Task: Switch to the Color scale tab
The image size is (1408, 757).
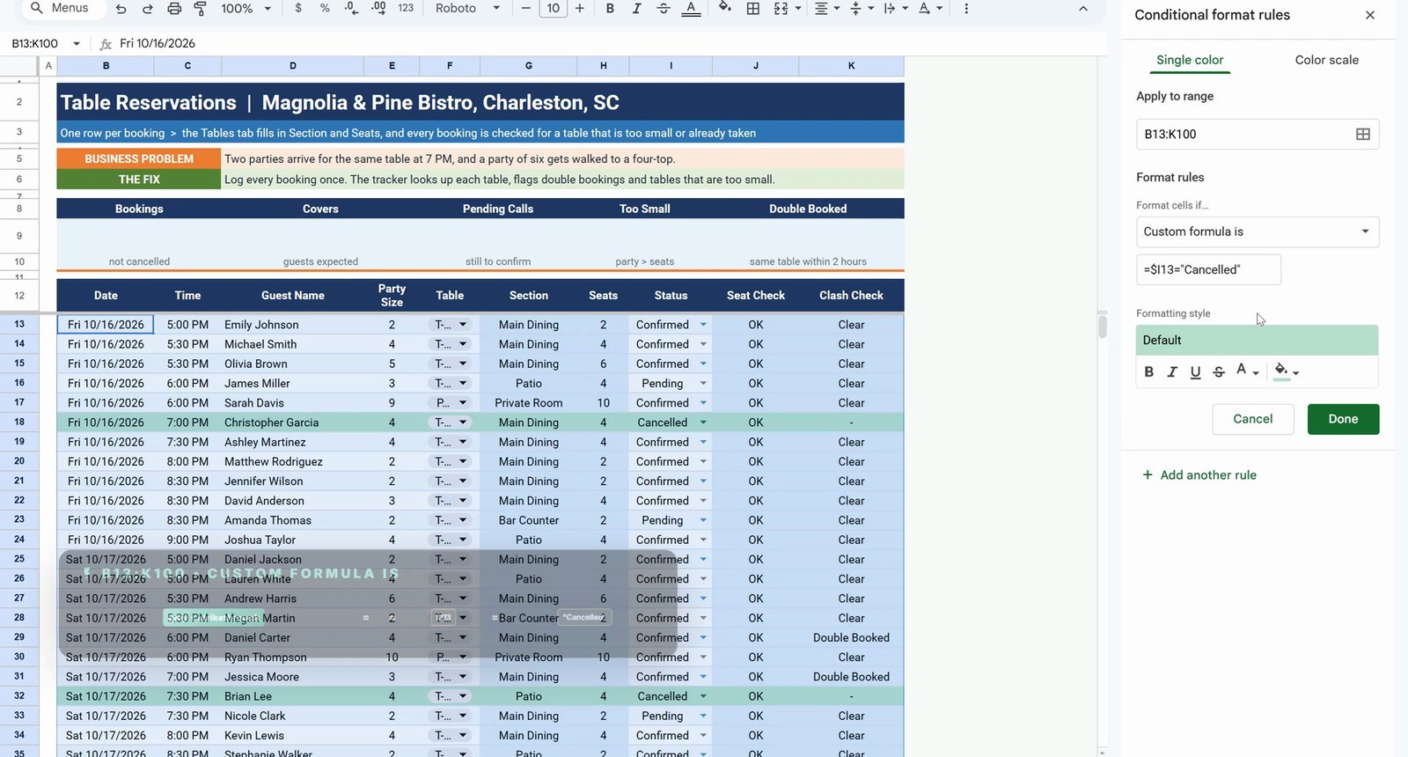Action: point(1326,60)
